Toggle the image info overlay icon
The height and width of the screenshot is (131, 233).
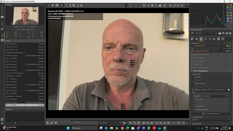(53, 5)
